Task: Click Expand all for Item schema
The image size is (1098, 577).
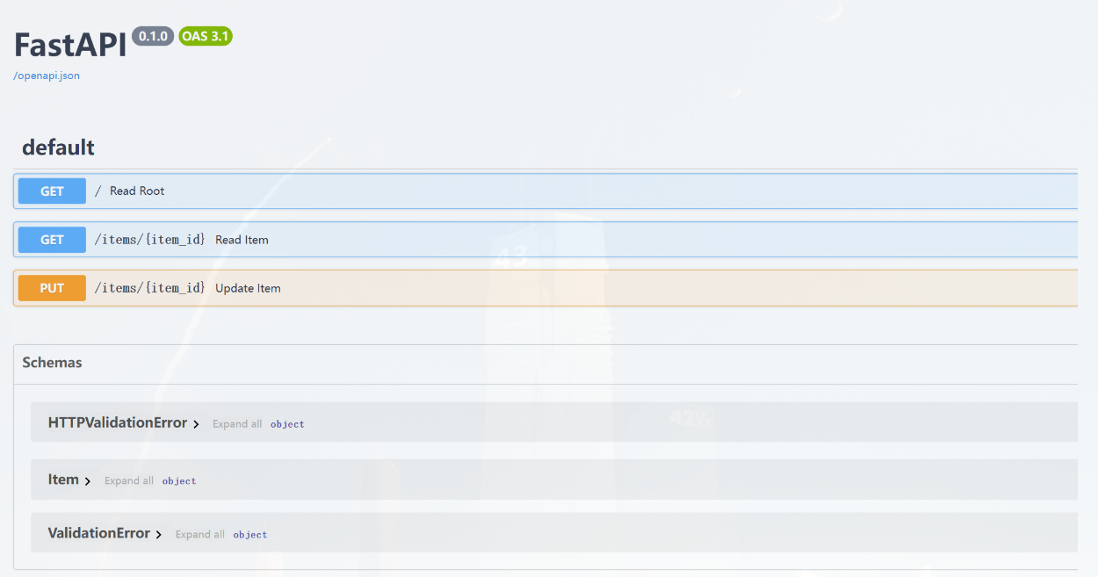Action: (x=129, y=480)
